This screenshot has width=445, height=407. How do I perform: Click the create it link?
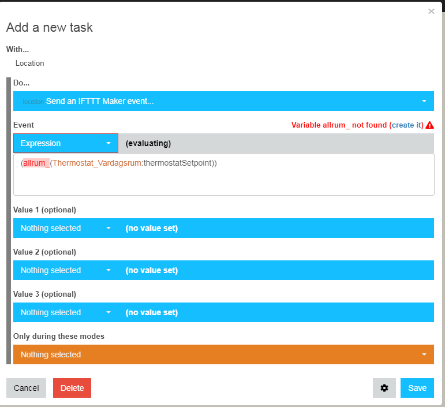[x=407, y=125]
